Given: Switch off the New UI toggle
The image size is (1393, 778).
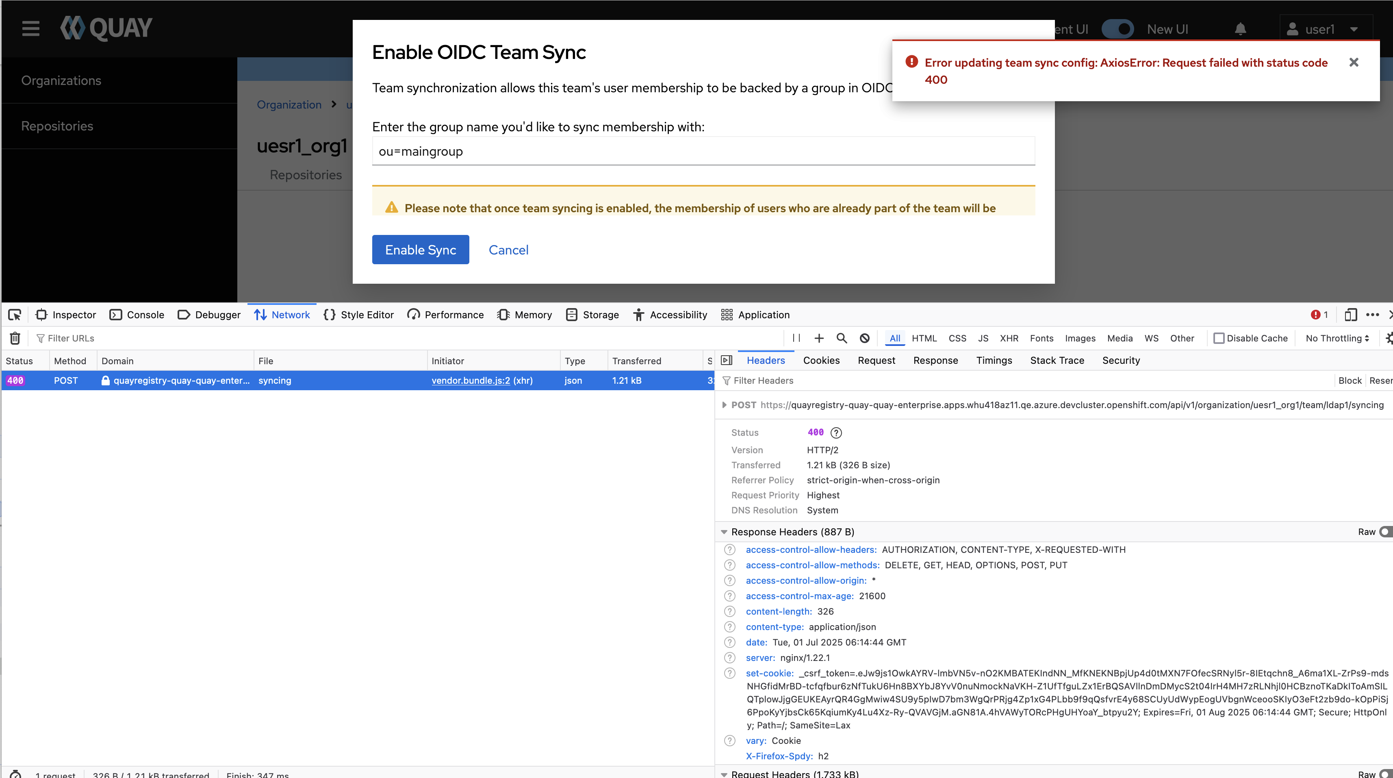Looking at the screenshot, I should 1118,29.
